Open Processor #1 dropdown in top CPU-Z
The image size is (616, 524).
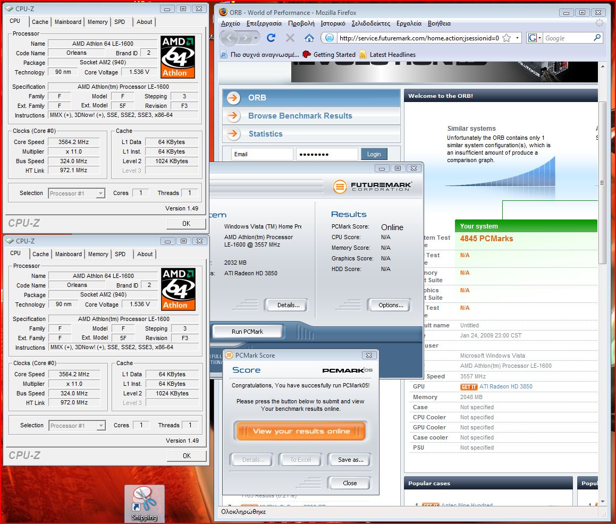click(77, 193)
